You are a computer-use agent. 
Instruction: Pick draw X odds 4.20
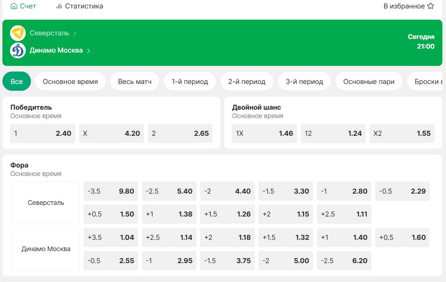pos(111,133)
